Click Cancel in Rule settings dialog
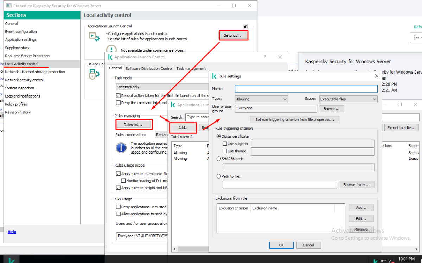Viewport: 422px width, 263px height. 308,245
